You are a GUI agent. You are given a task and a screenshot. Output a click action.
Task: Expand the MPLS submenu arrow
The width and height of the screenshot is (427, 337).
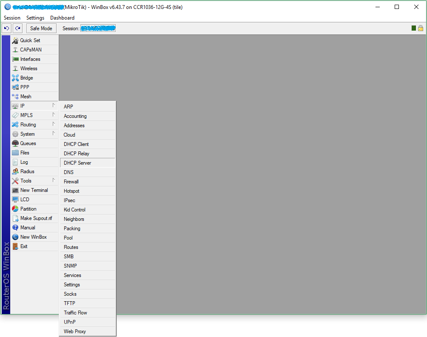point(54,114)
